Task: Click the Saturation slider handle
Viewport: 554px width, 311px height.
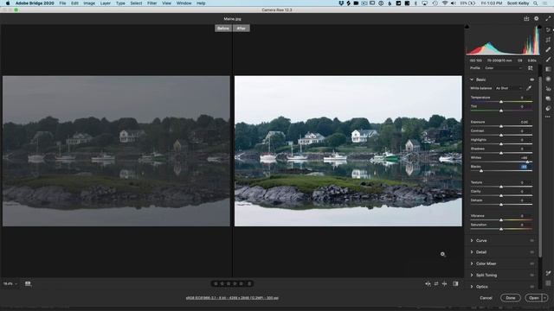Action: click(501, 229)
